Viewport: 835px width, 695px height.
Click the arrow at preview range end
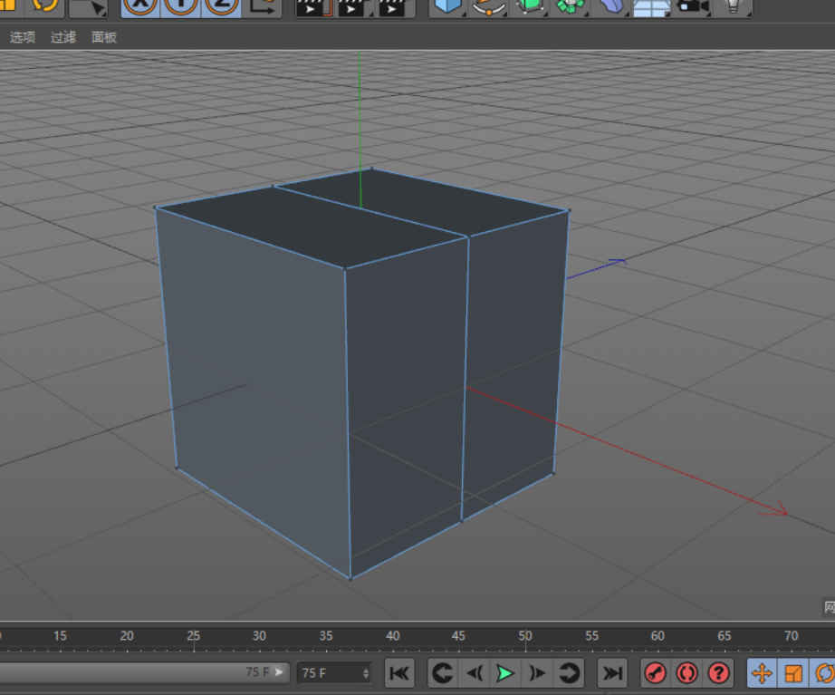(x=279, y=672)
